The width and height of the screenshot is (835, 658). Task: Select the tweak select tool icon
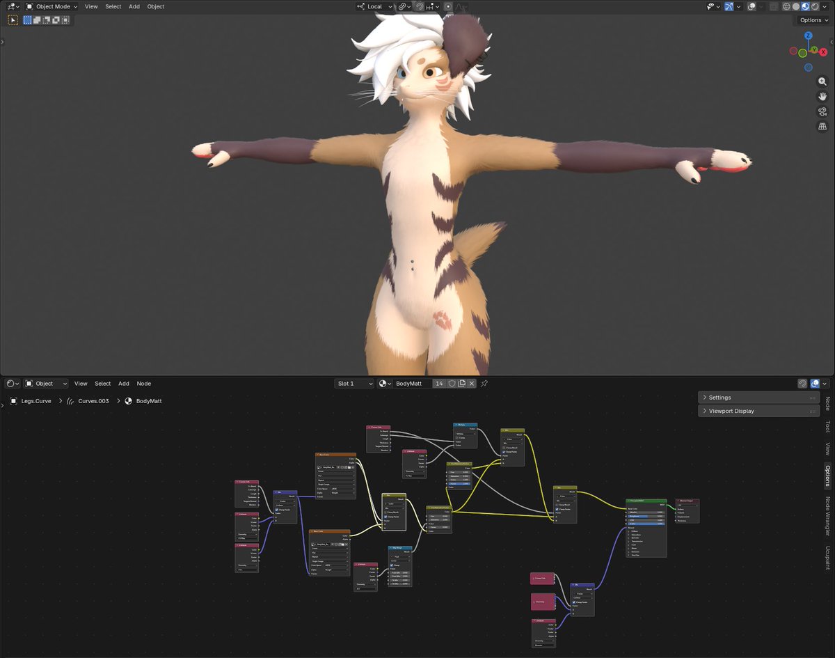point(13,20)
